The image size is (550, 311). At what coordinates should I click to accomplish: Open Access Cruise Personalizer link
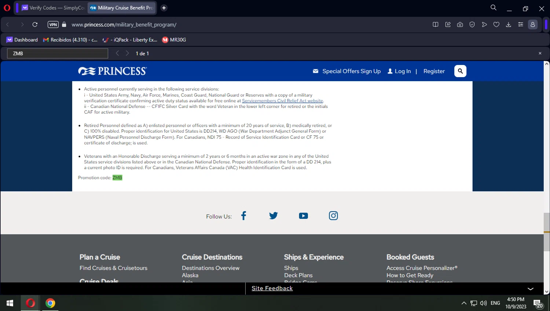point(422,268)
